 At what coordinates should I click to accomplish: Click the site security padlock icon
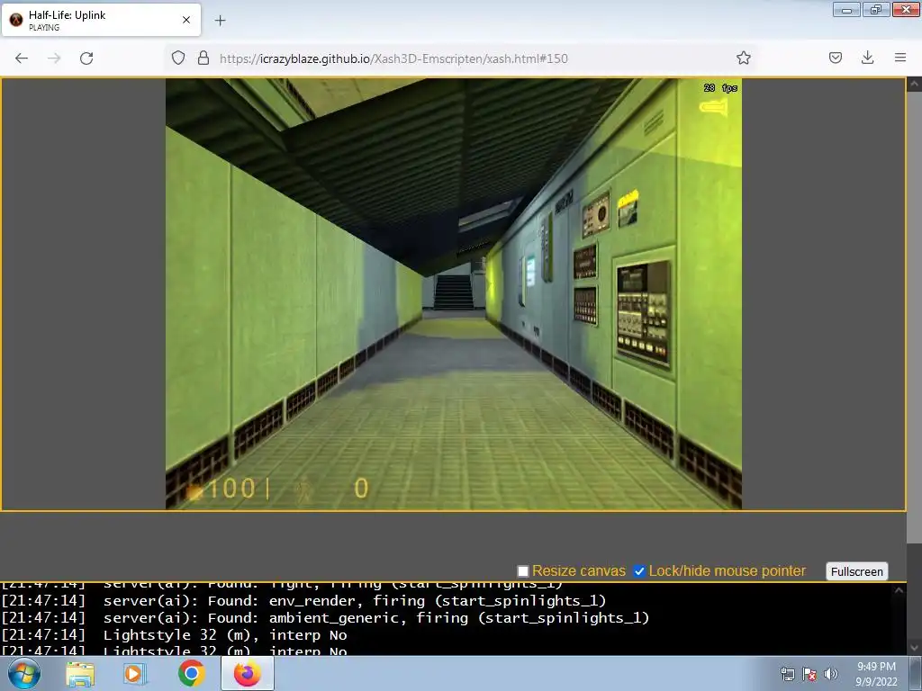pos(203,58)
